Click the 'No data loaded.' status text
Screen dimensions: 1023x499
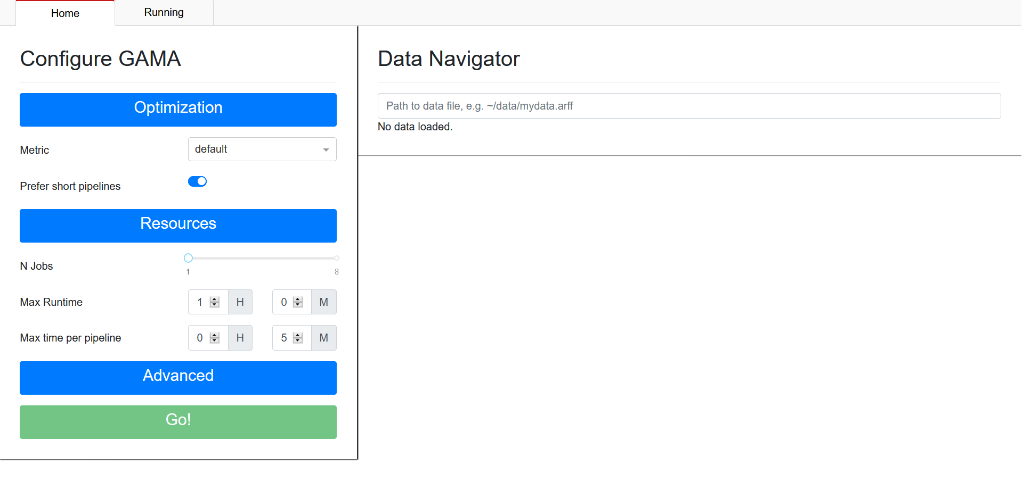tap(415, 127)
